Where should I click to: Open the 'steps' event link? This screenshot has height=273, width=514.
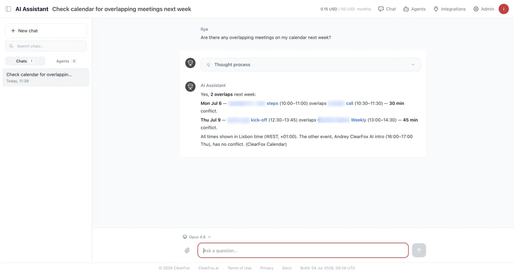272,103
